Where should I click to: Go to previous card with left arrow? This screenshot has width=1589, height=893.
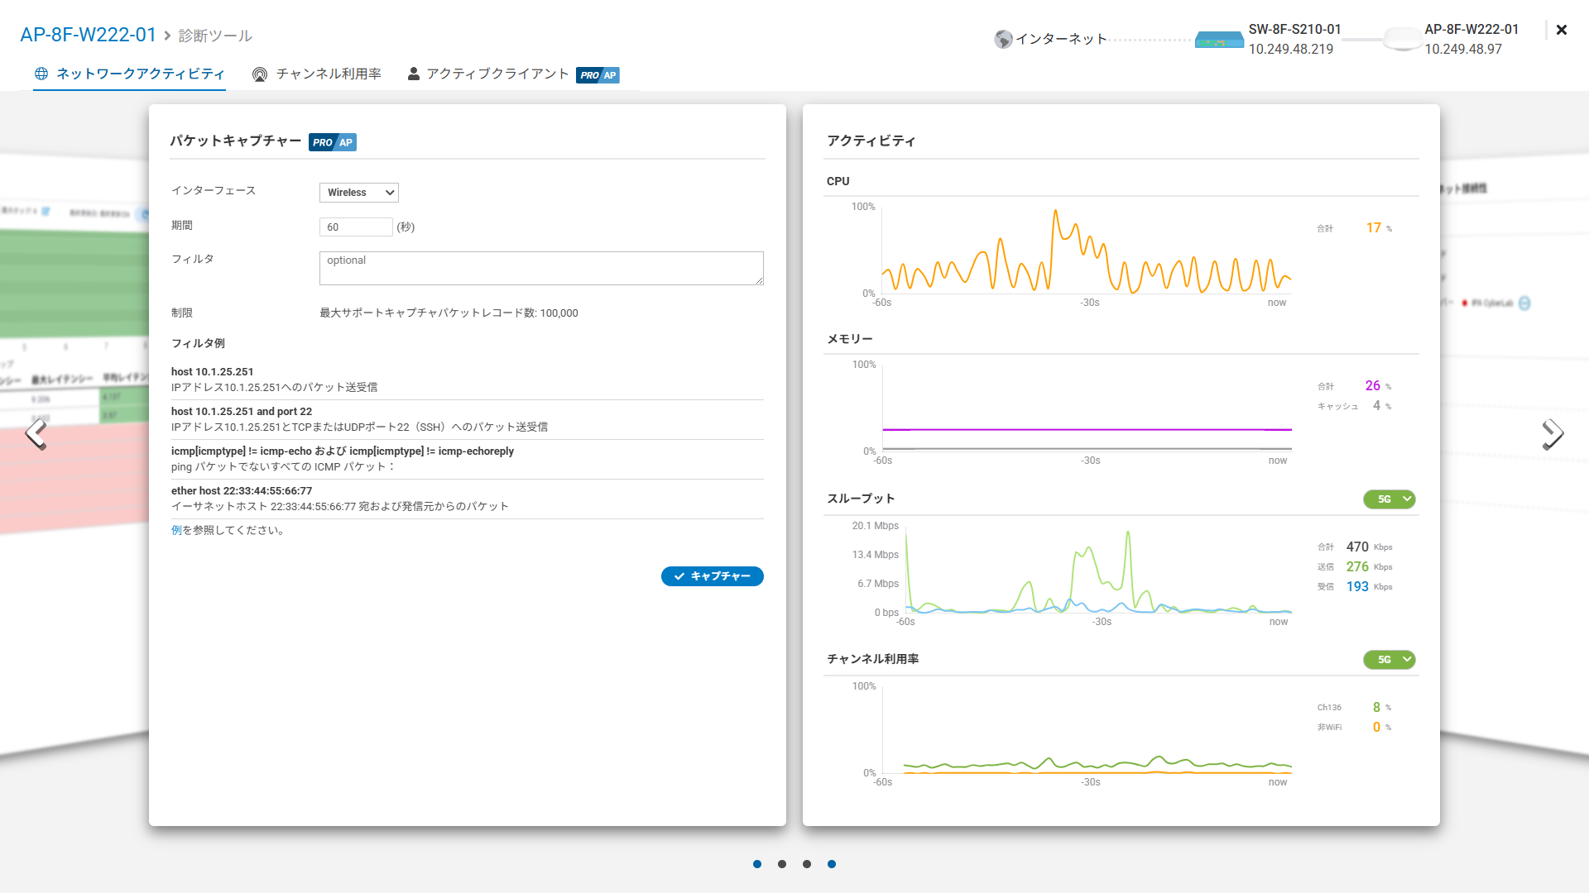(x=36, y=433)
